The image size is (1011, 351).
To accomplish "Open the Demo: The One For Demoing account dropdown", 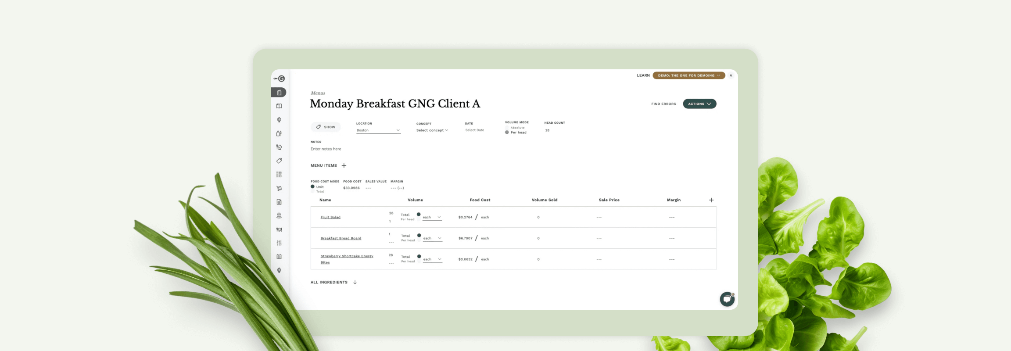I will tap(689, 75).
